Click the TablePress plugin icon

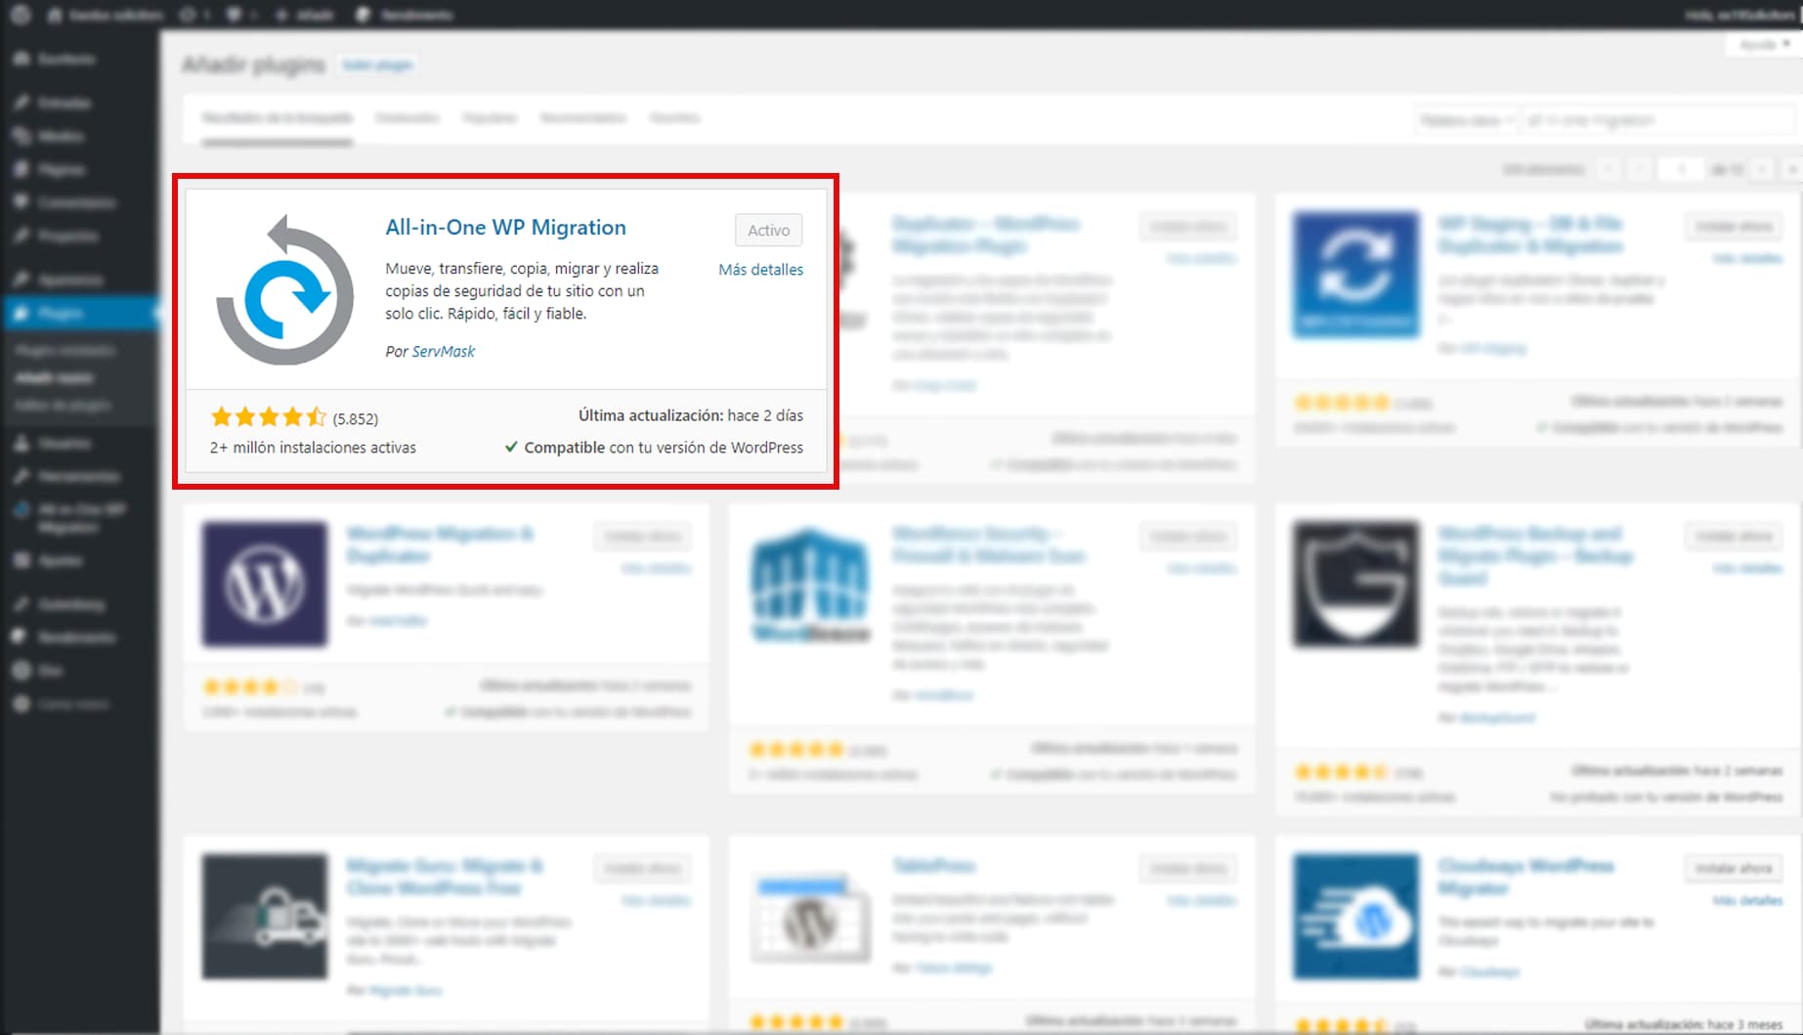click(x=810, y=916)
